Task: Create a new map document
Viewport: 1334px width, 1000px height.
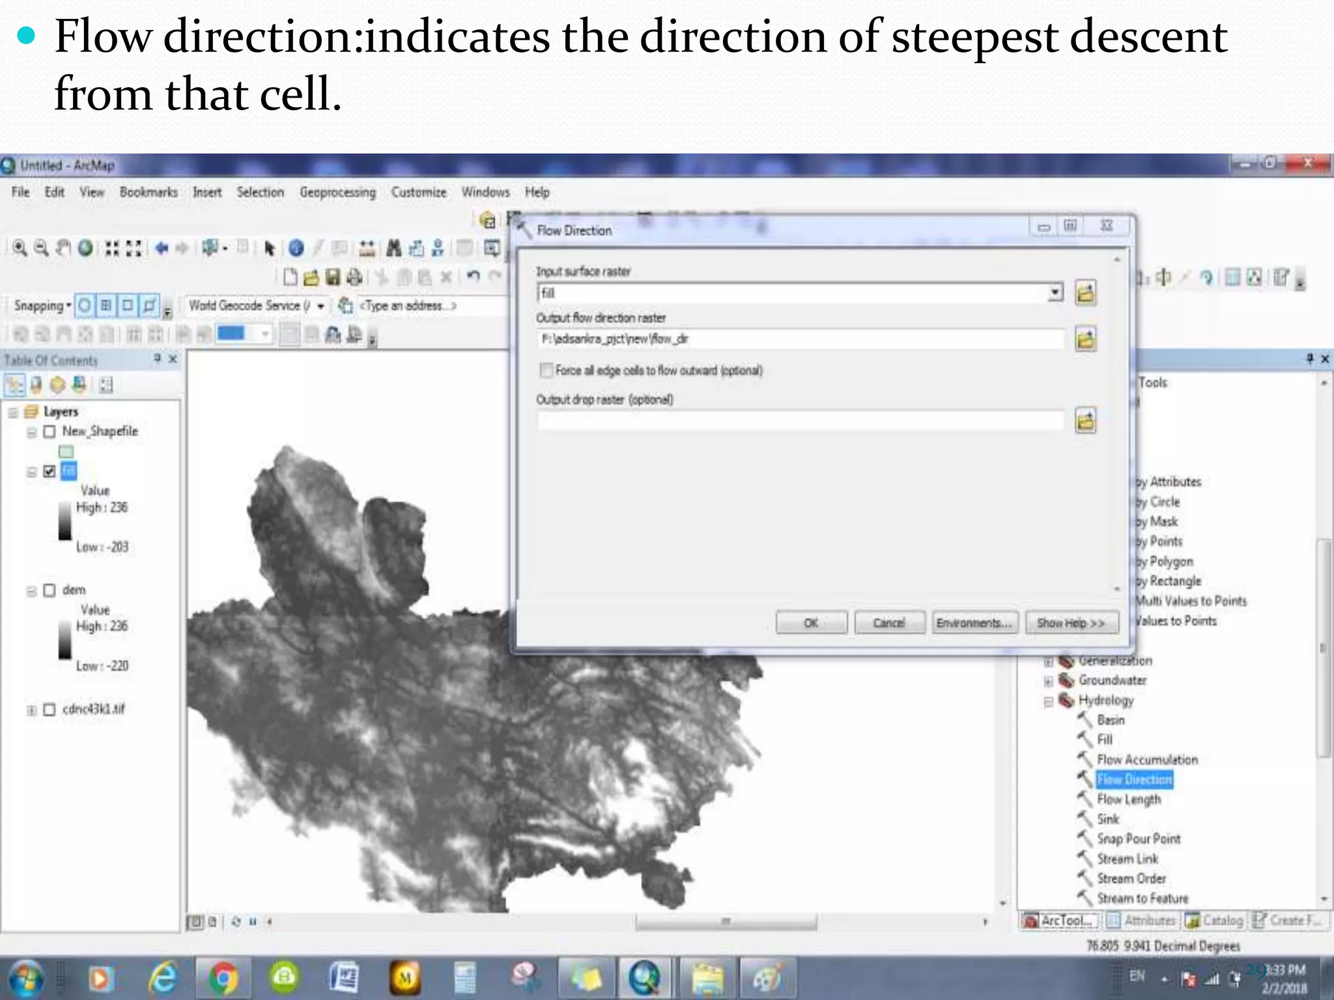Action: 291,277
